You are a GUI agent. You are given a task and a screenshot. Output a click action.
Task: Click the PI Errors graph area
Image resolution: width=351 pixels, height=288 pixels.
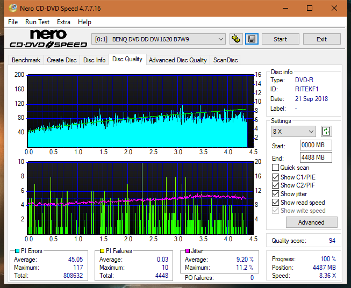coord(140,111)
